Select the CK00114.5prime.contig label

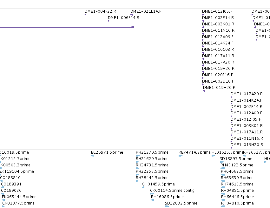pyautogui.click(x=172, y=191)
